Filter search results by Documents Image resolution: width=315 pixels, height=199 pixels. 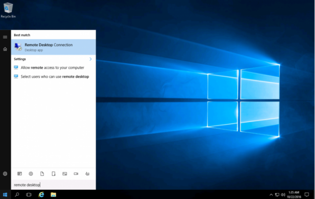tap(42, 174)
